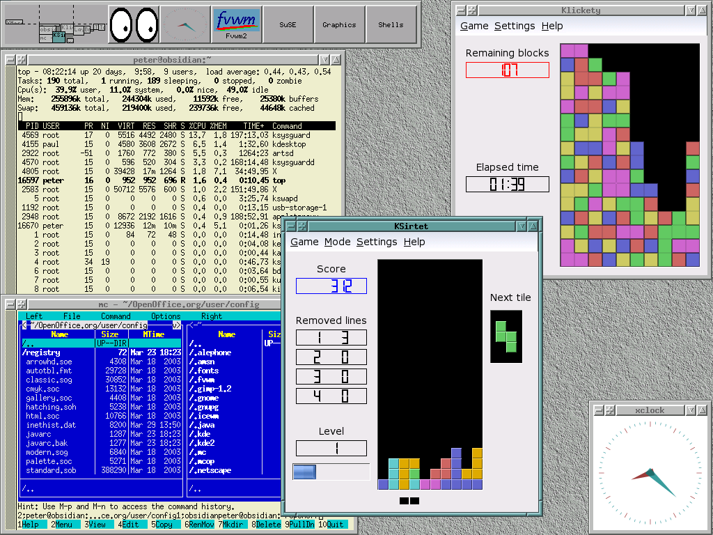
Task: Click the stick icon in Klickety title bar
Action: tap(472, 10)
